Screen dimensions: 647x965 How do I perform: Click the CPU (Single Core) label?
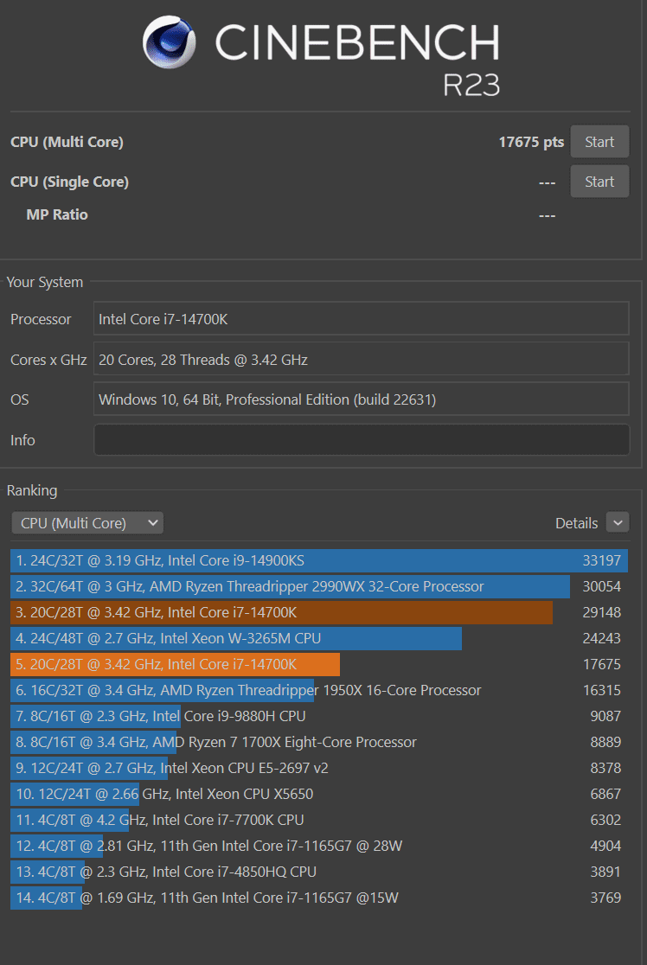click(x=69, y=182)
